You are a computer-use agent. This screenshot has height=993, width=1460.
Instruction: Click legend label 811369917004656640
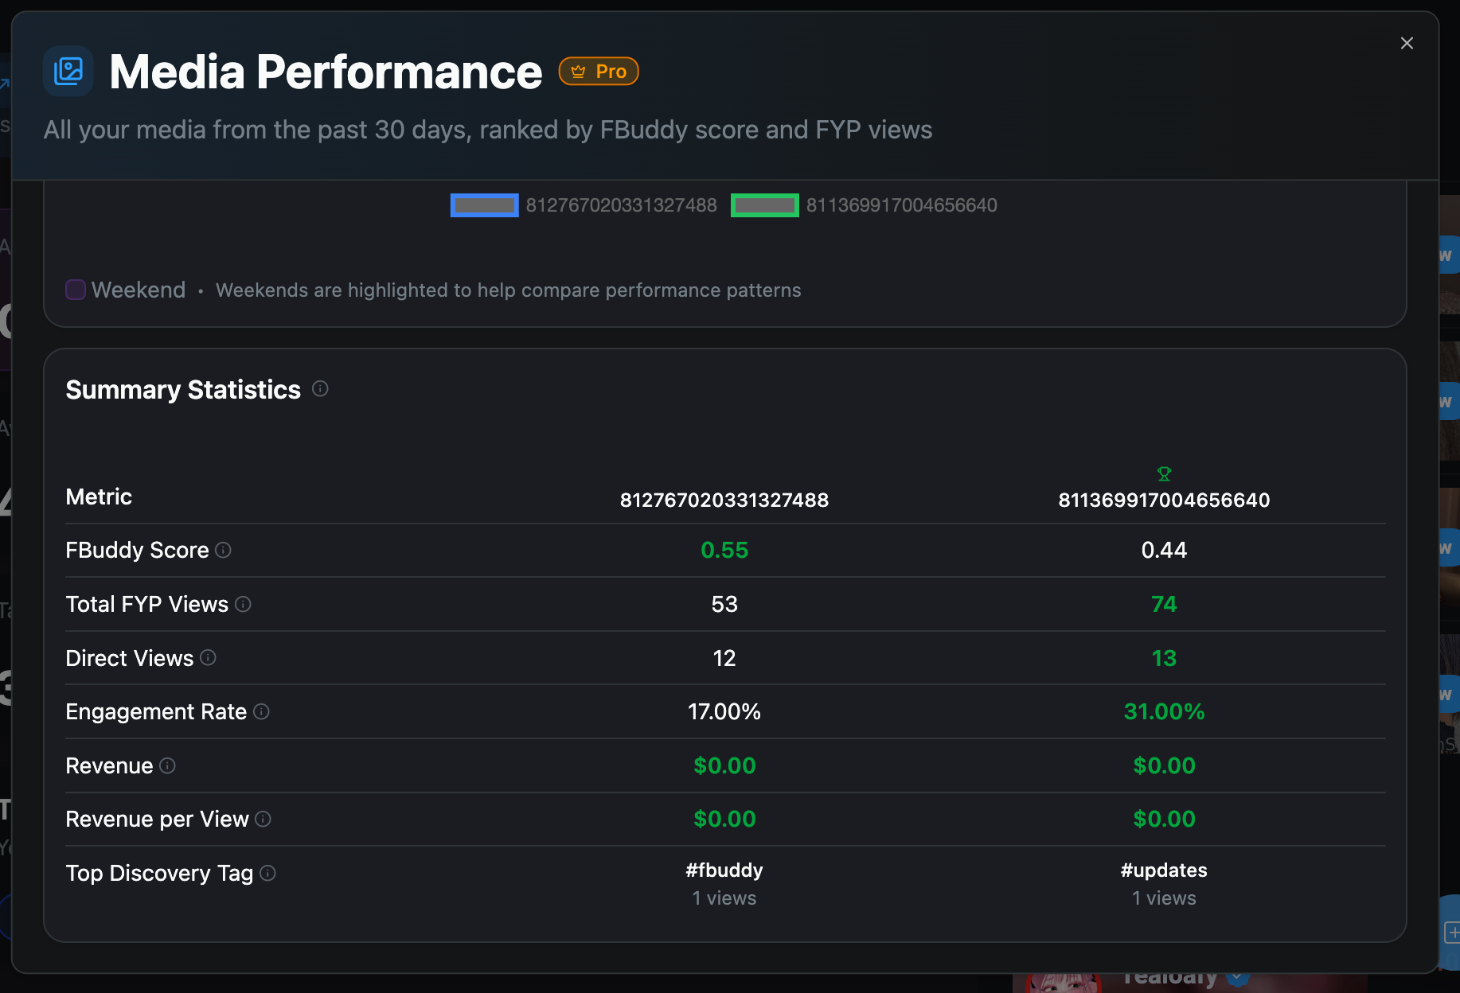pos(902,205)
